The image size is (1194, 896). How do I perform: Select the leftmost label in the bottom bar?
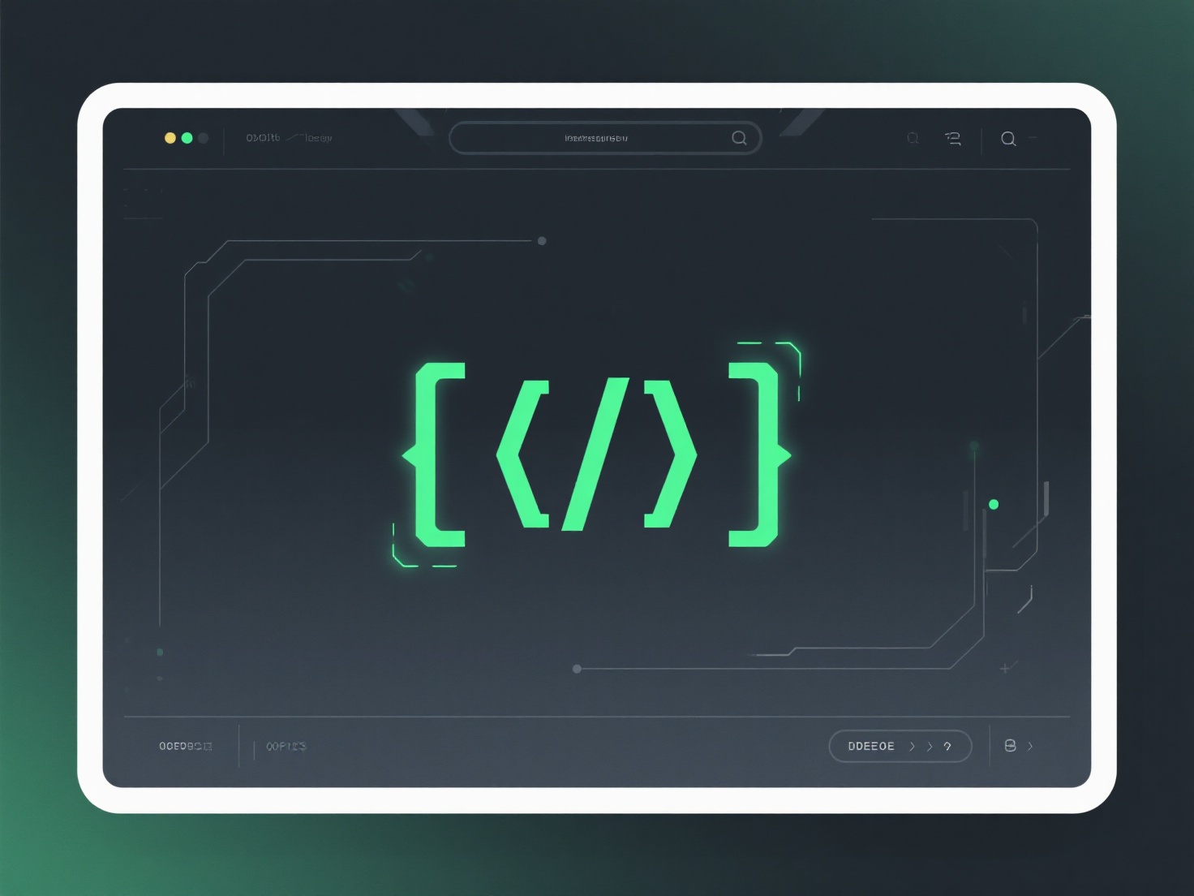[x=185, y=746]
